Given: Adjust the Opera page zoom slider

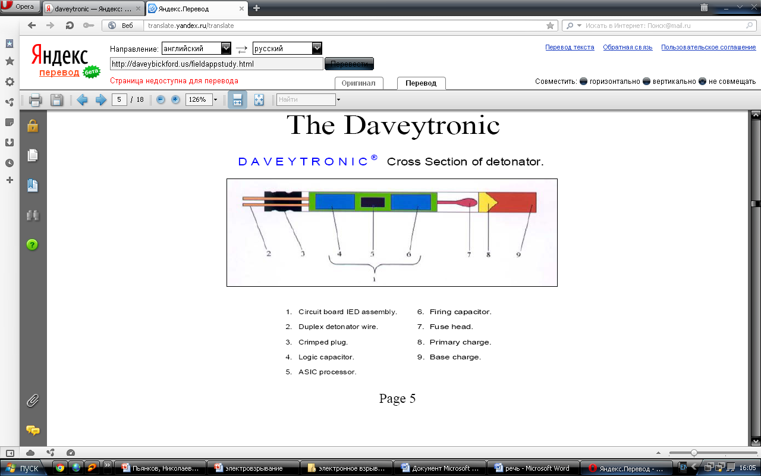Looking at the screenshot, I should (x=693, y=453).
